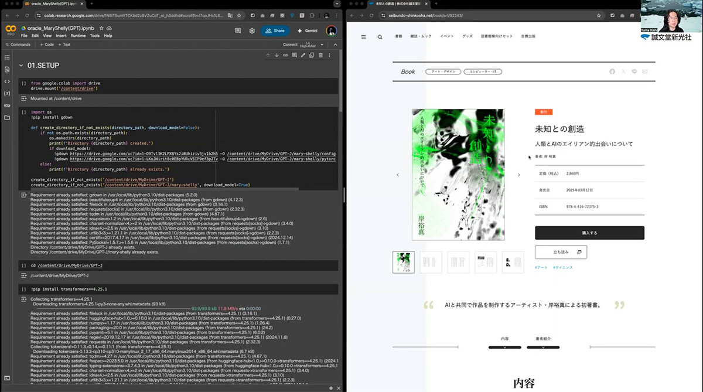Show the previous book image with left arrow
This screenshot has width=703, height=392.
point(398,175)
